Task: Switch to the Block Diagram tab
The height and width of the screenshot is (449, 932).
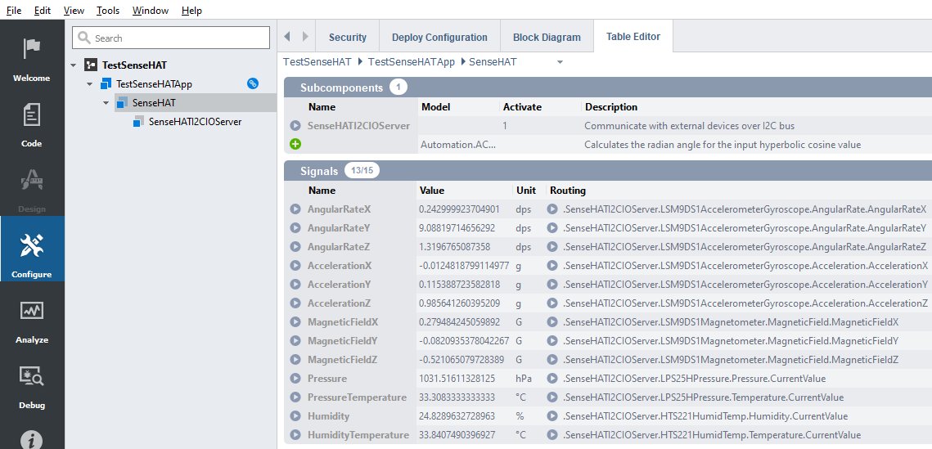Action: tap(547, 37)
